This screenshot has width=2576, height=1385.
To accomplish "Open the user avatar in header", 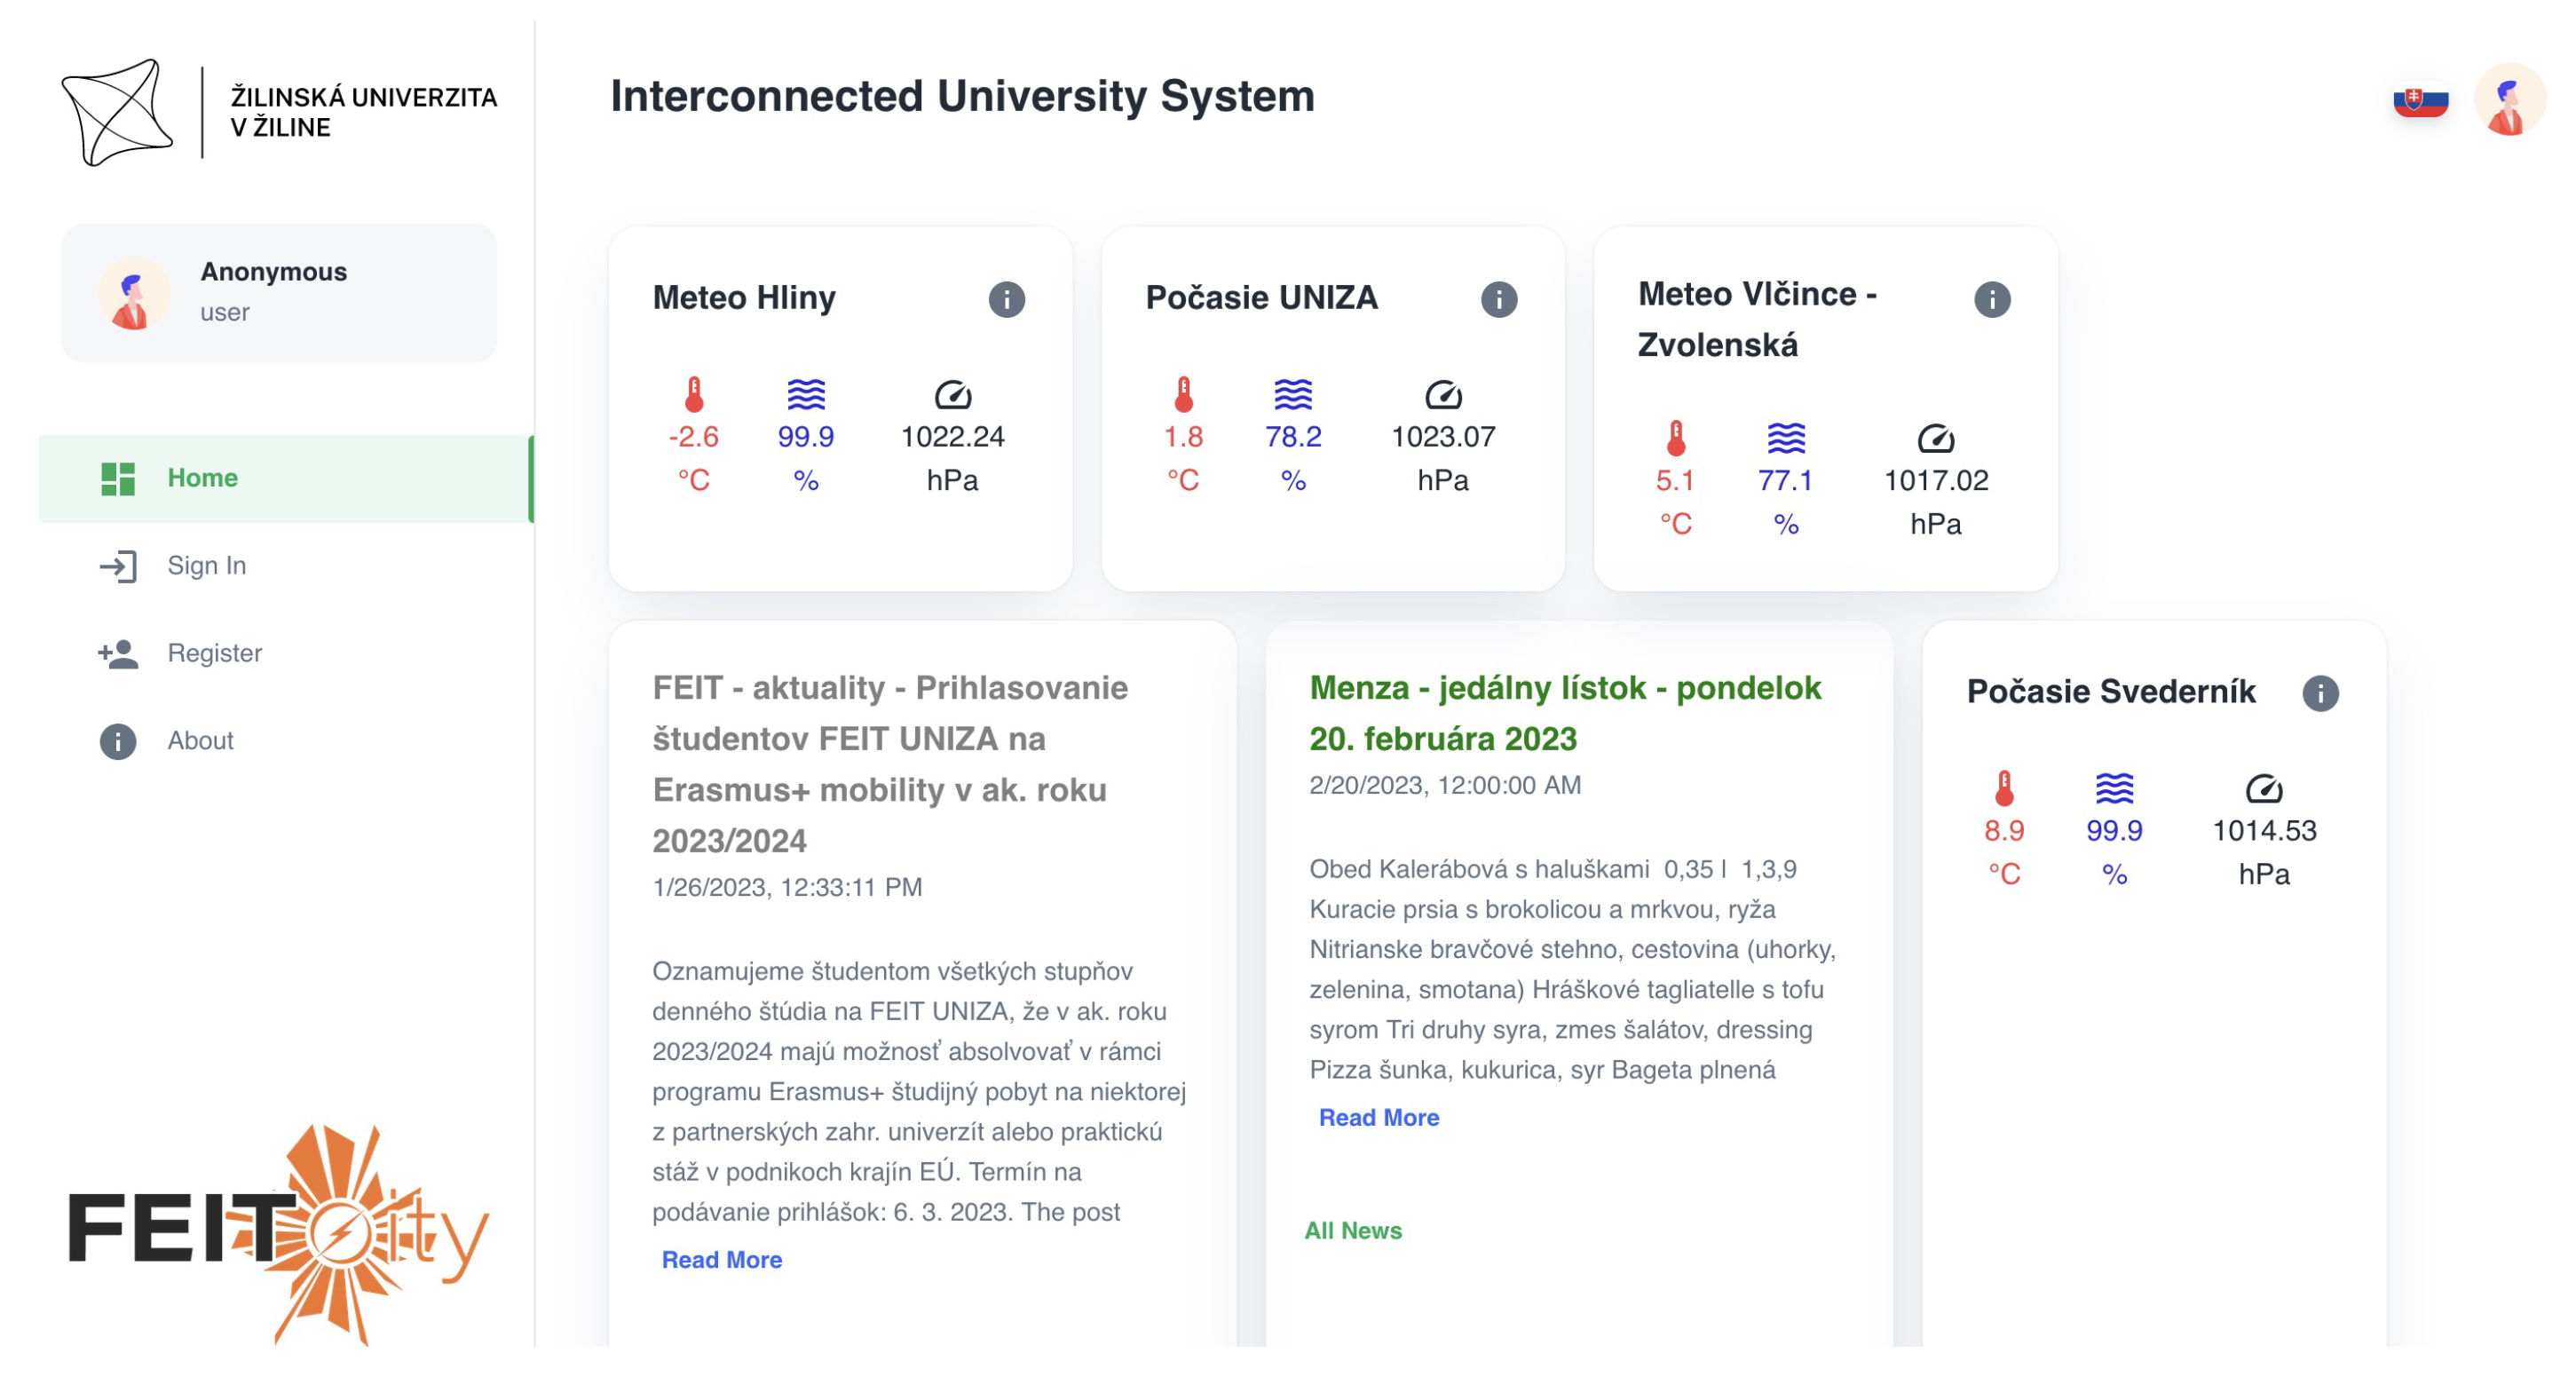I will click(x=2508, y=101).
